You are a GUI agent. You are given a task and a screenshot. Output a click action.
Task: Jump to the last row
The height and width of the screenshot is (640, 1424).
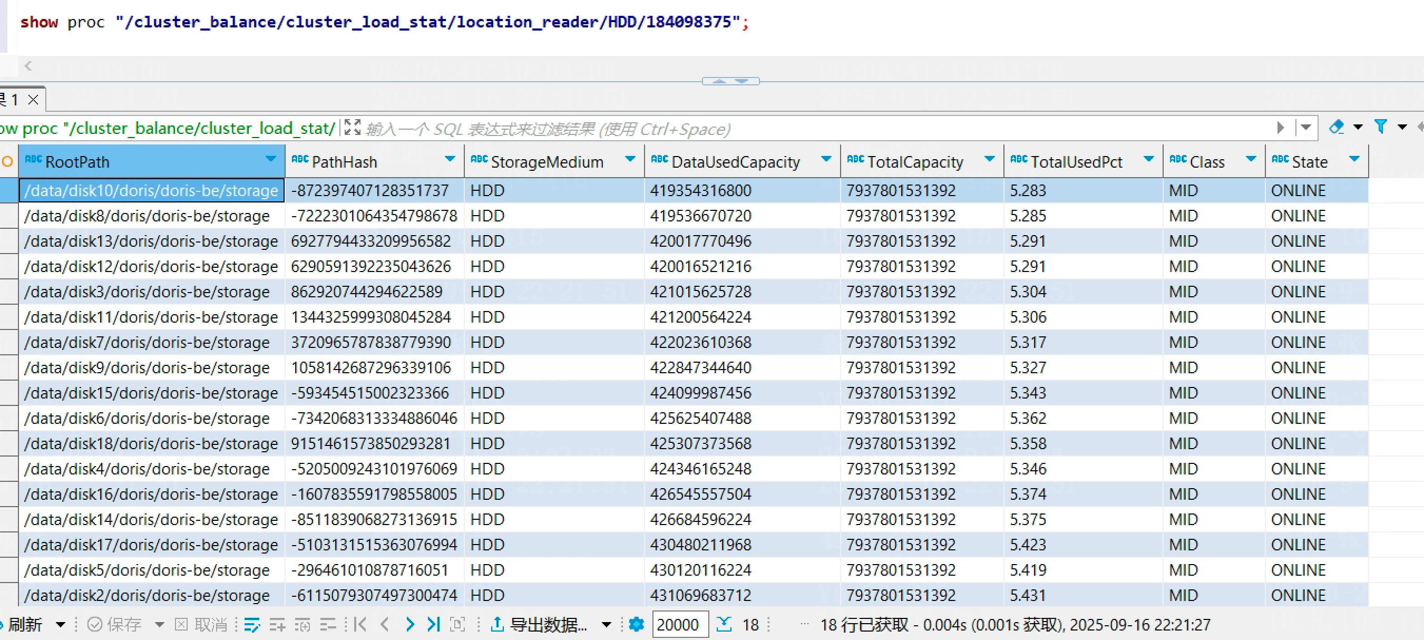coord(434,625)
